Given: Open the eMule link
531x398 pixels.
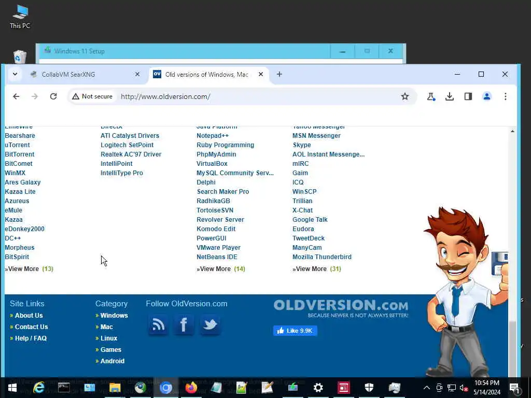Looking at the screenshot, I should pos(13,210).
